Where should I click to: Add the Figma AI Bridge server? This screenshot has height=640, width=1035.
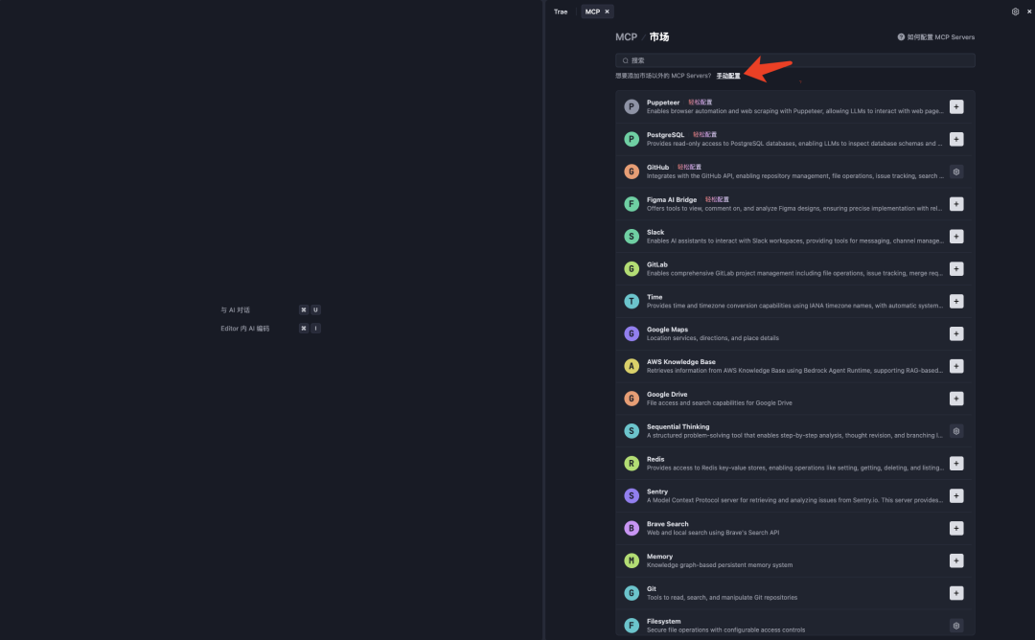tap(955, 203)
